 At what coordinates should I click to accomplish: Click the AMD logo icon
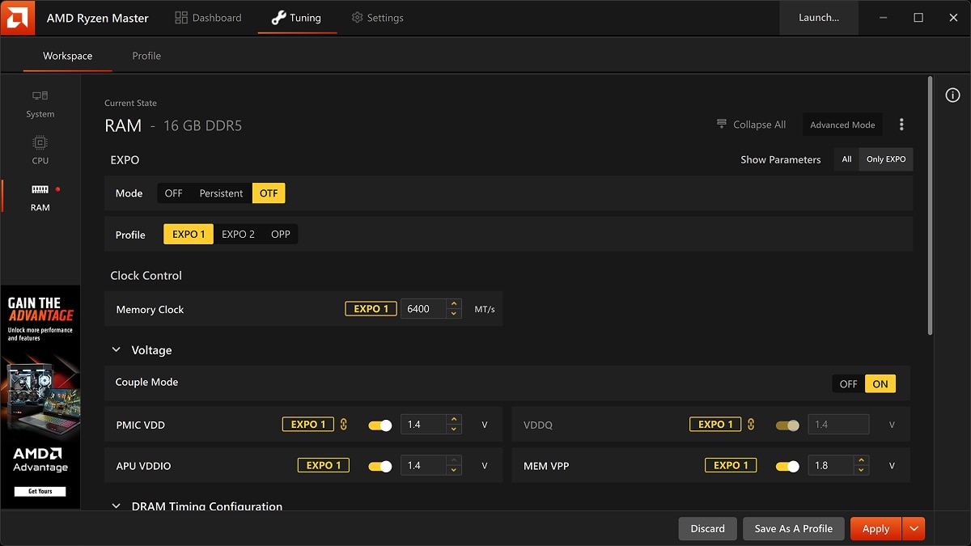tap(17, 17)
